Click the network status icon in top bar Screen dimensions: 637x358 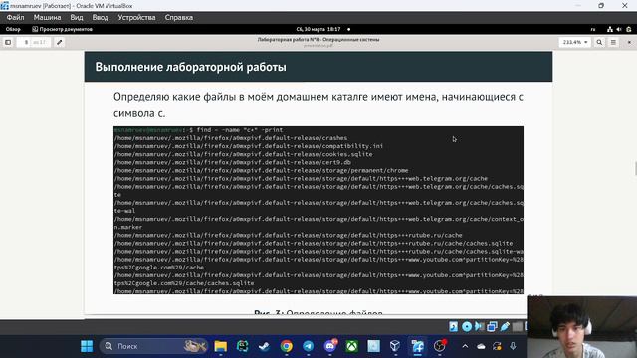610,29
